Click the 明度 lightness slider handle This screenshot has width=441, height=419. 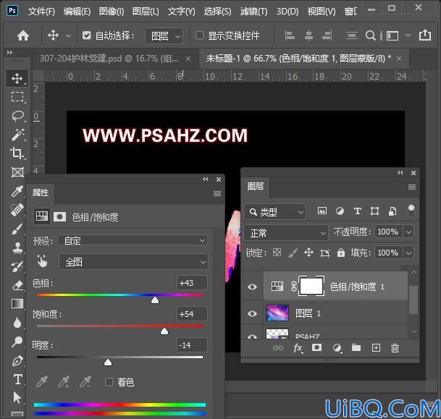click(108, 363)
